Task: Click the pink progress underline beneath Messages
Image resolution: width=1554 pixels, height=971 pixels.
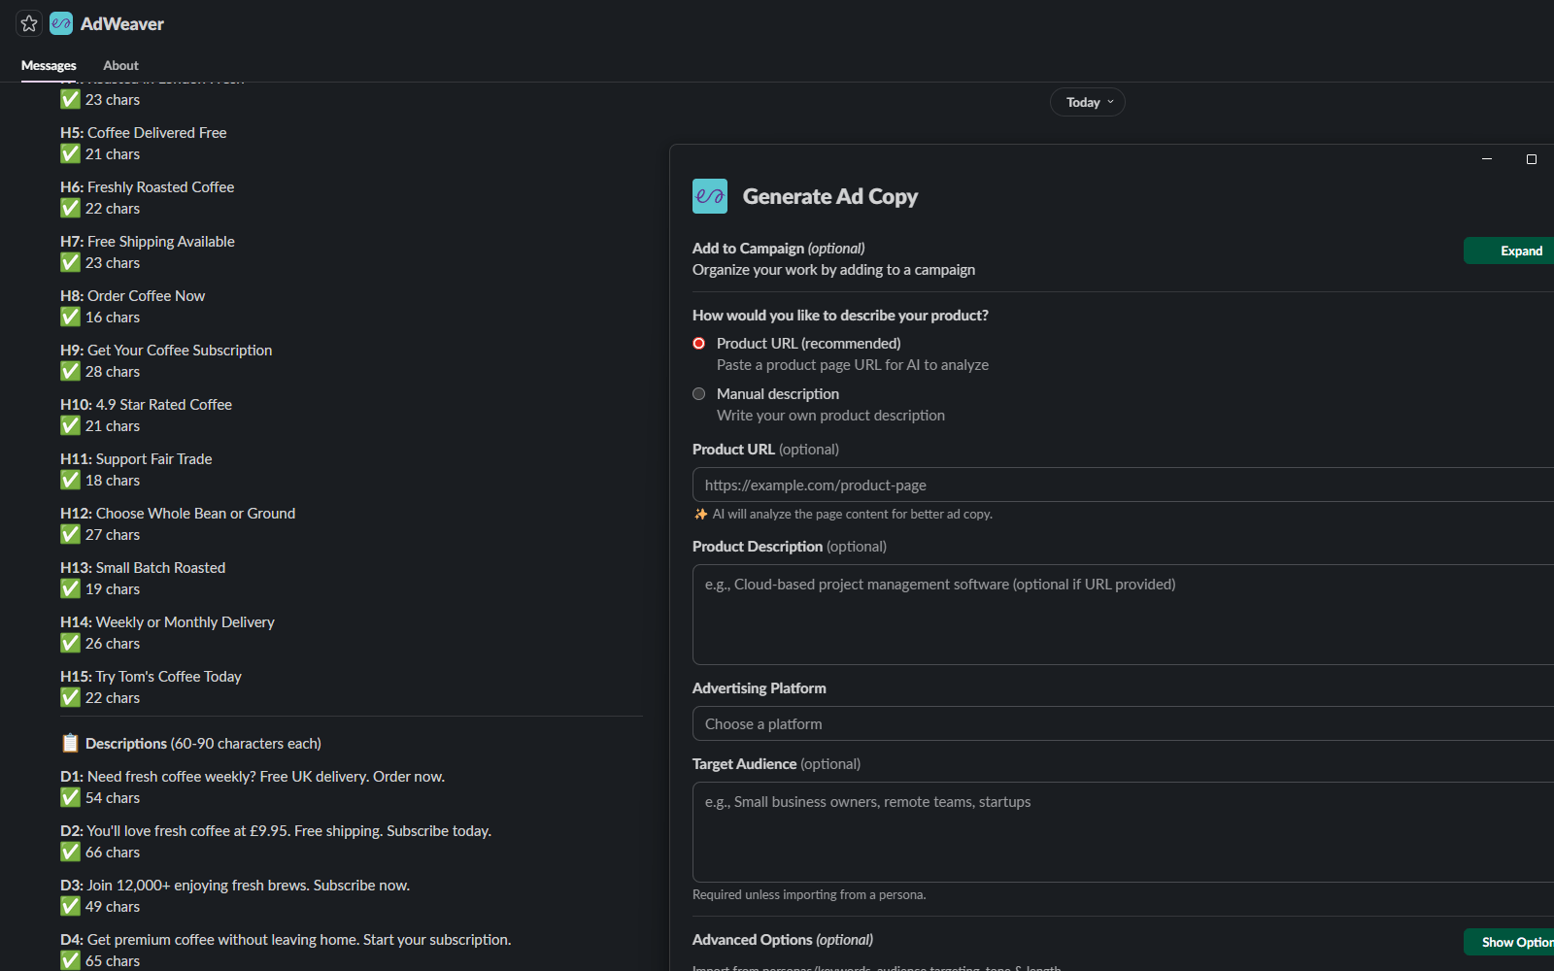Action: coord(49,82)
